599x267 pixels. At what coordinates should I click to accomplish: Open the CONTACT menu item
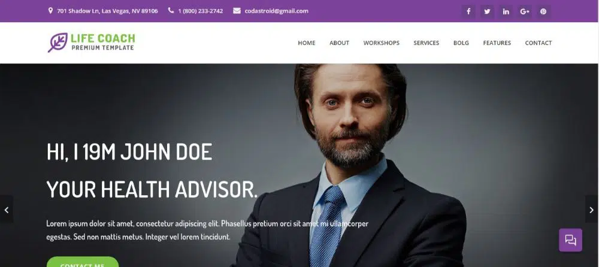tap(539, 43)
